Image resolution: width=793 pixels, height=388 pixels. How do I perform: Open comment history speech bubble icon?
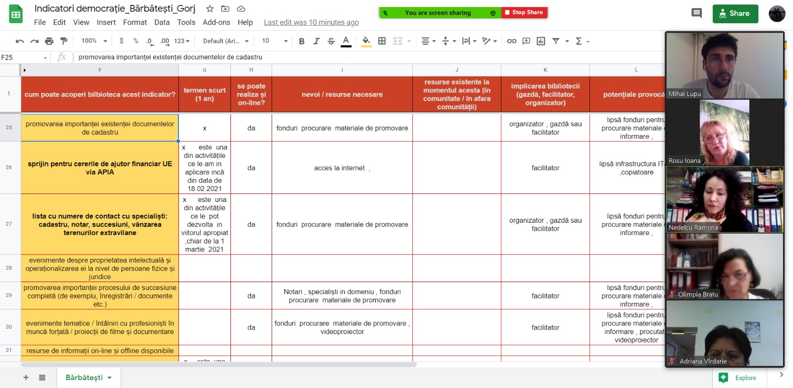(696, 13)
